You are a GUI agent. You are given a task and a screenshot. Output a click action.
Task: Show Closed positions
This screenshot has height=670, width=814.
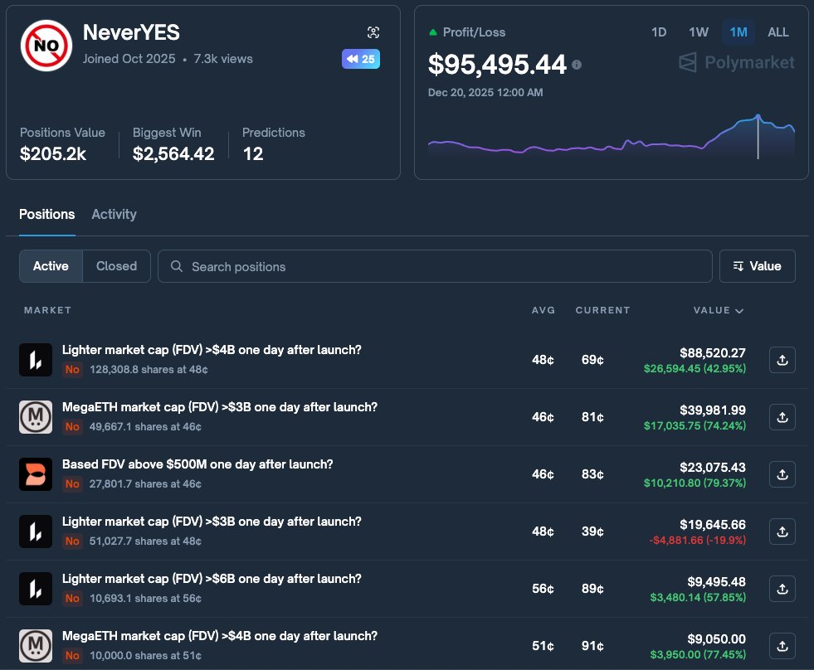point(116,266)
